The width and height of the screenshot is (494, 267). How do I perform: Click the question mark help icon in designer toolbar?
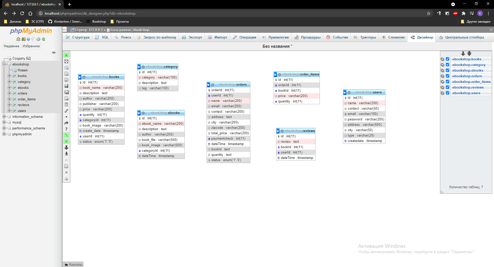coord(66,129)
